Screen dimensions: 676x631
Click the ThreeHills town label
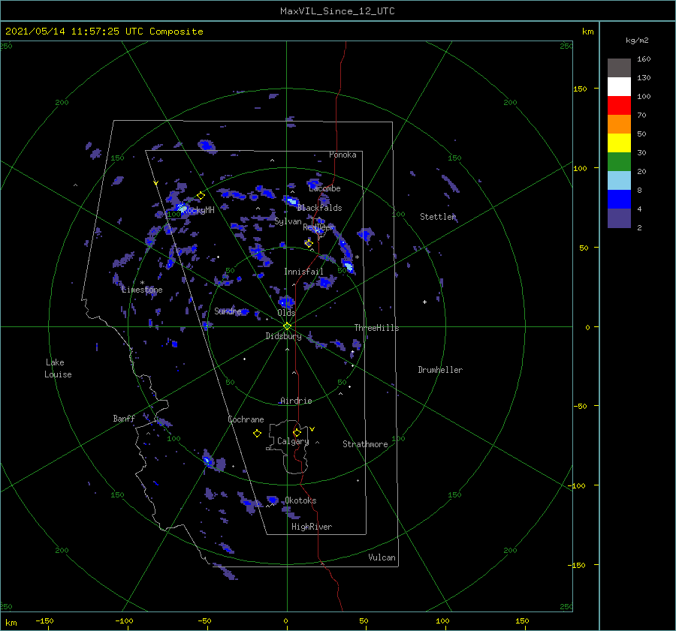click(376, 328)
